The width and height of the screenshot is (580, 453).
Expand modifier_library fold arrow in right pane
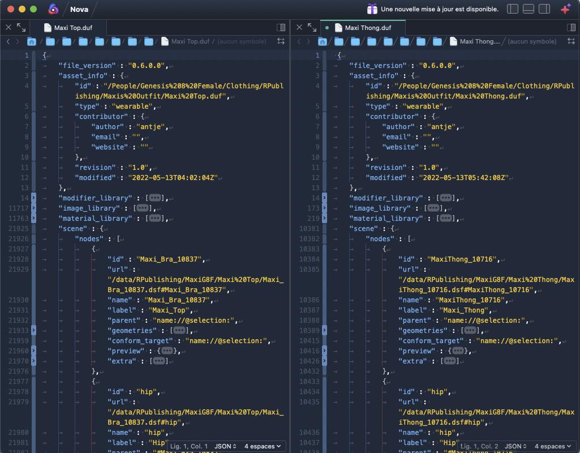(x=324, y=198)
